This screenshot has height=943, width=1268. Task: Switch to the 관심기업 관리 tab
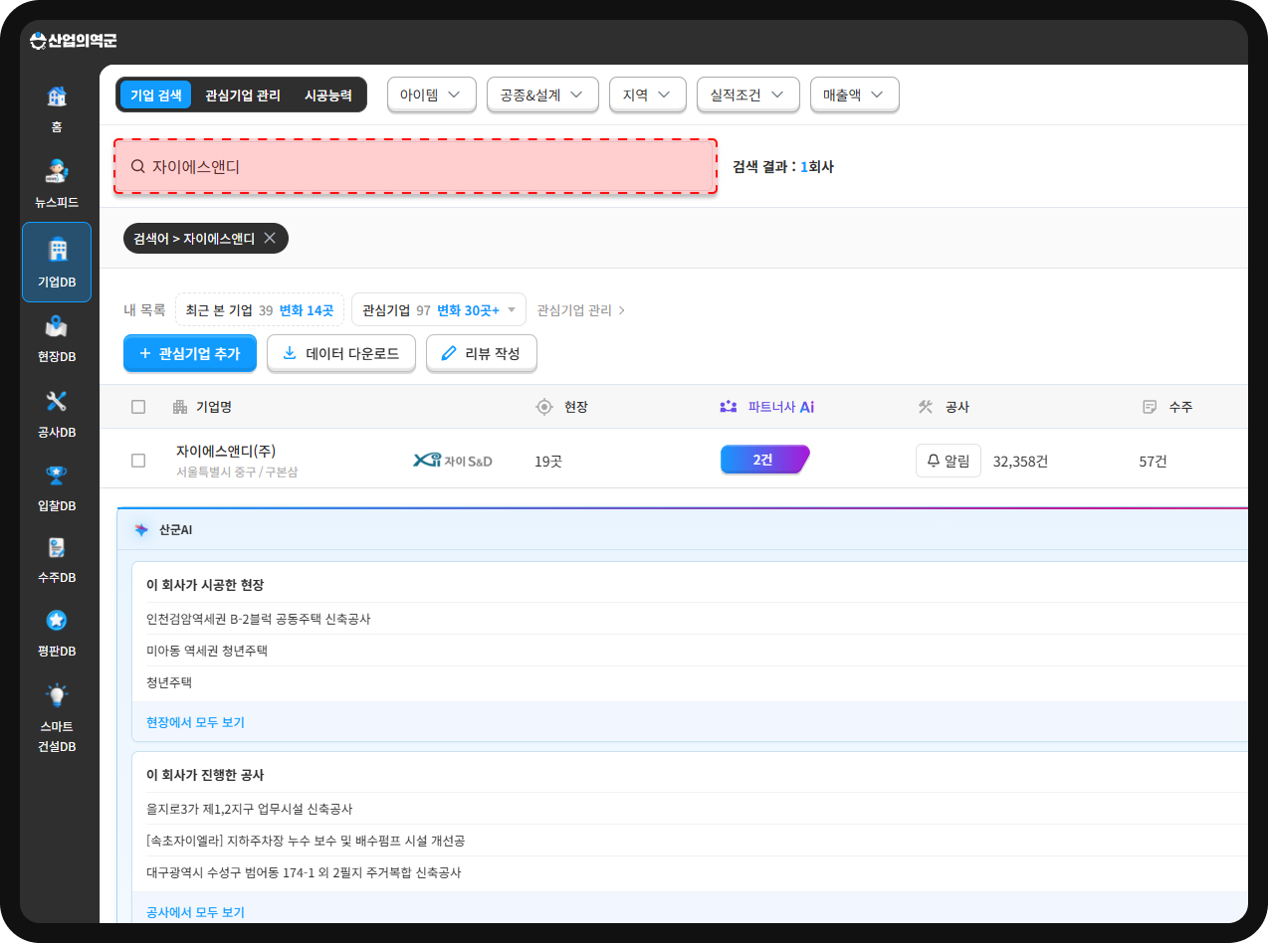point(243,95)
